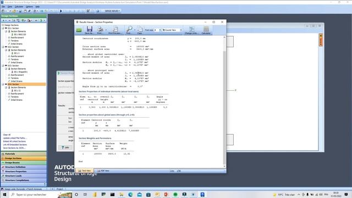The height and width of the screenshot is (198, 352).
Task: Open the Structure Loads navigation panel
Action: click(23, 176)
